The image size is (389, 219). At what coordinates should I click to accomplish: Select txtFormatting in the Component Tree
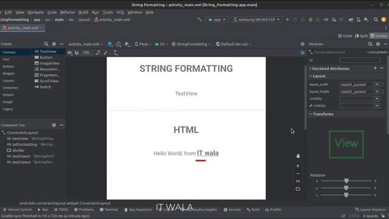[x=24, y=144]
